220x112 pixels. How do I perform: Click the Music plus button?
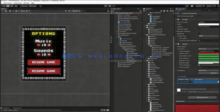49,45
